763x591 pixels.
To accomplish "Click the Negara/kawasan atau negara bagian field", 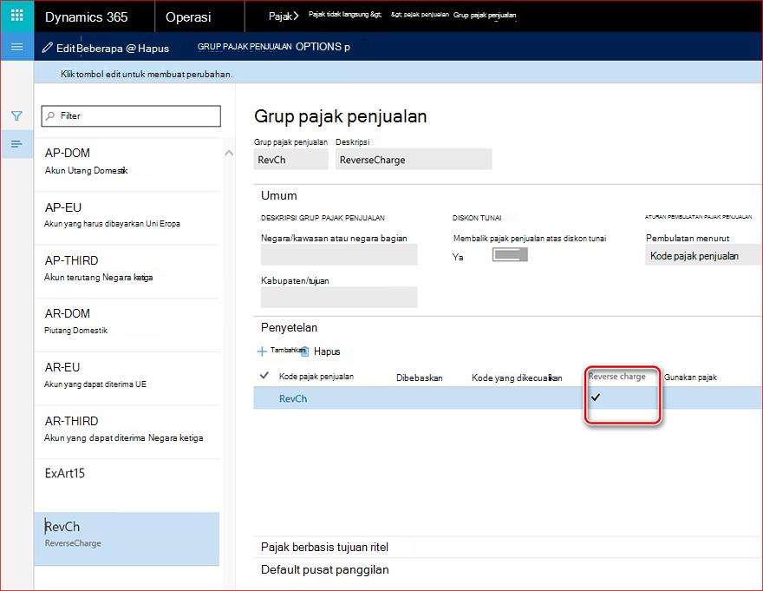I will [339, 255].
